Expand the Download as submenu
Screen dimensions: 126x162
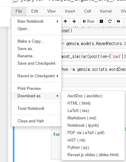[x=36, y=96]
